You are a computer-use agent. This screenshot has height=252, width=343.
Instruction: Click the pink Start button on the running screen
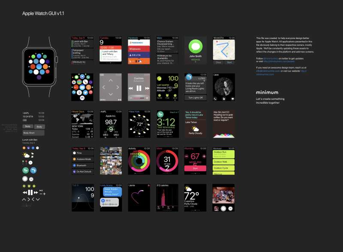[195, 168]
